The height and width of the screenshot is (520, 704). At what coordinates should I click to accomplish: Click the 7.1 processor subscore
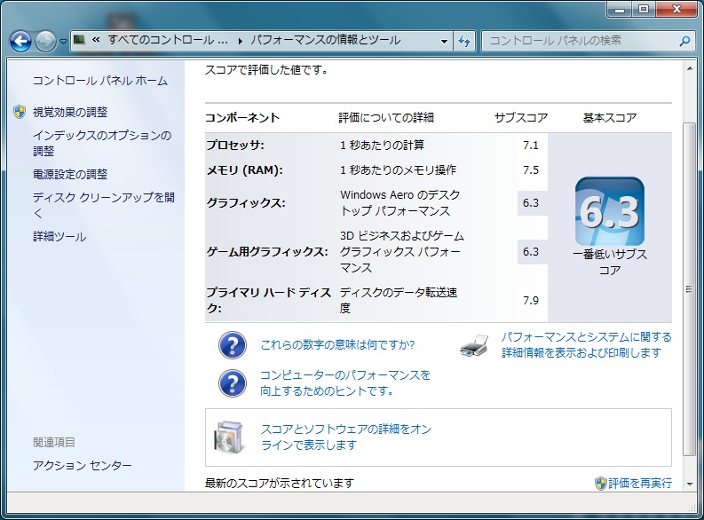(x=531, y=145)
